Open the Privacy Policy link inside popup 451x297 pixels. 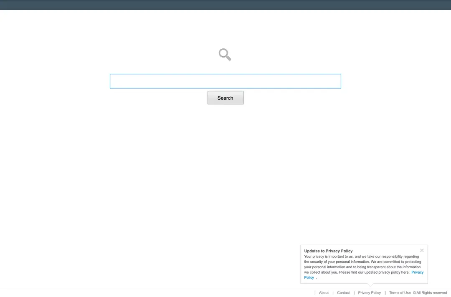[x=417, y=272]
